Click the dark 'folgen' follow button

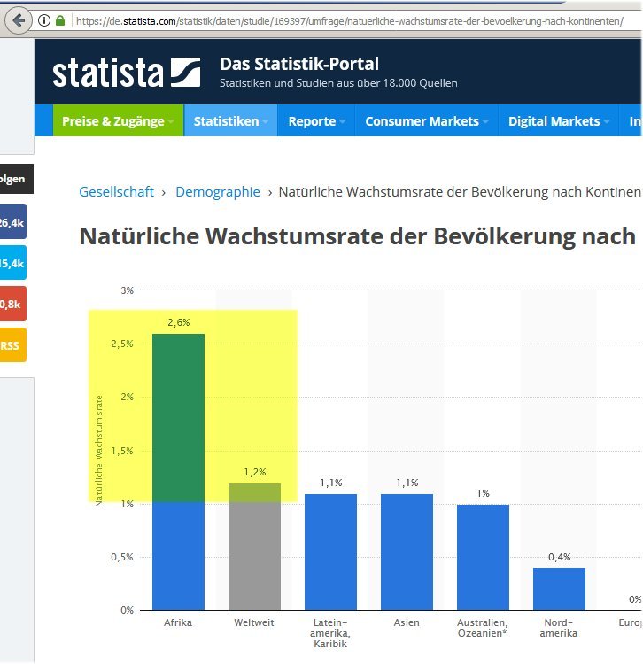[x=16, y=180]
